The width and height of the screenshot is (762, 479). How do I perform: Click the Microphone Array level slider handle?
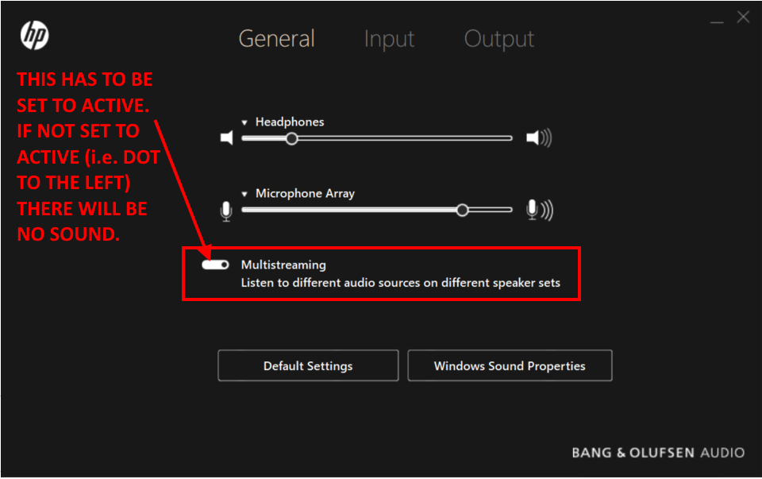[462, 210]
